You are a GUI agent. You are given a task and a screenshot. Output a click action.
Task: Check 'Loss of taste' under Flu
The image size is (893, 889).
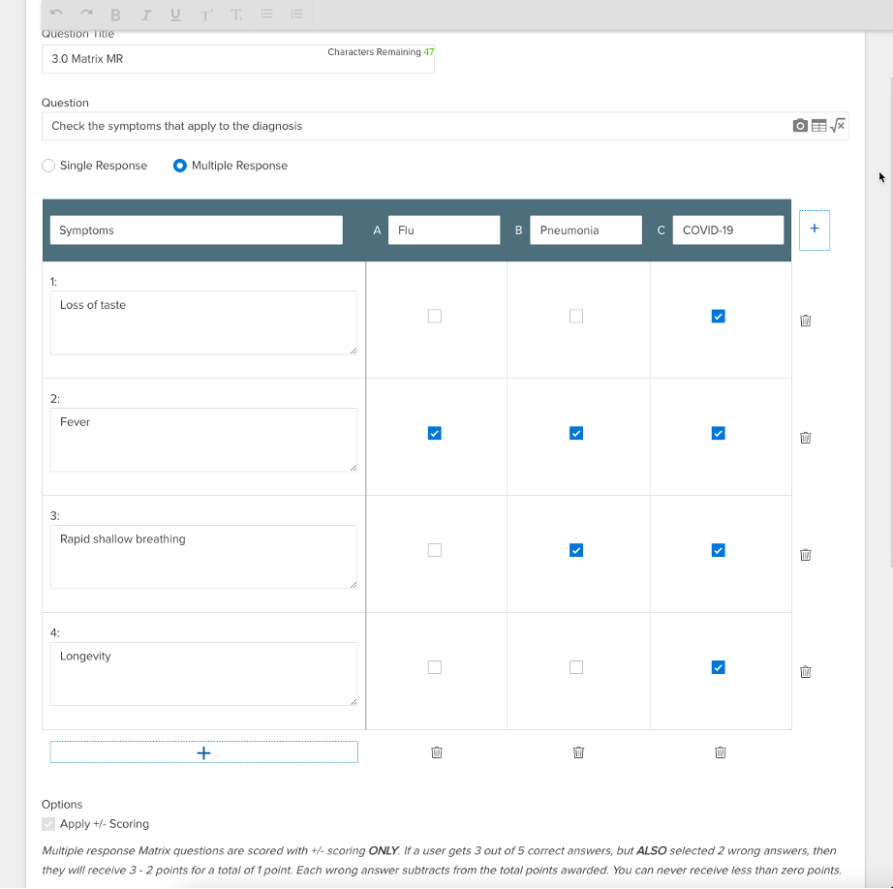(x=434, y=316)
